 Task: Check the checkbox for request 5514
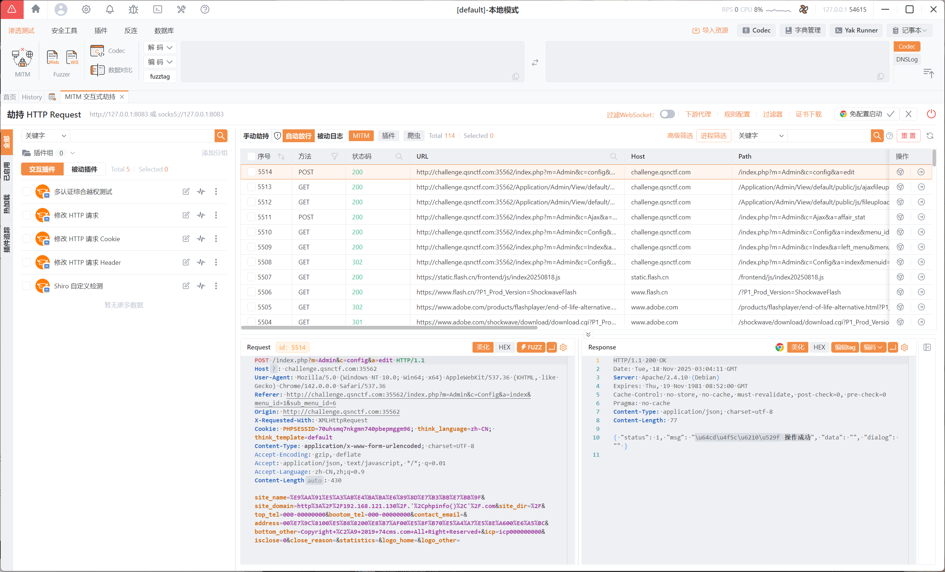(251, 172)
